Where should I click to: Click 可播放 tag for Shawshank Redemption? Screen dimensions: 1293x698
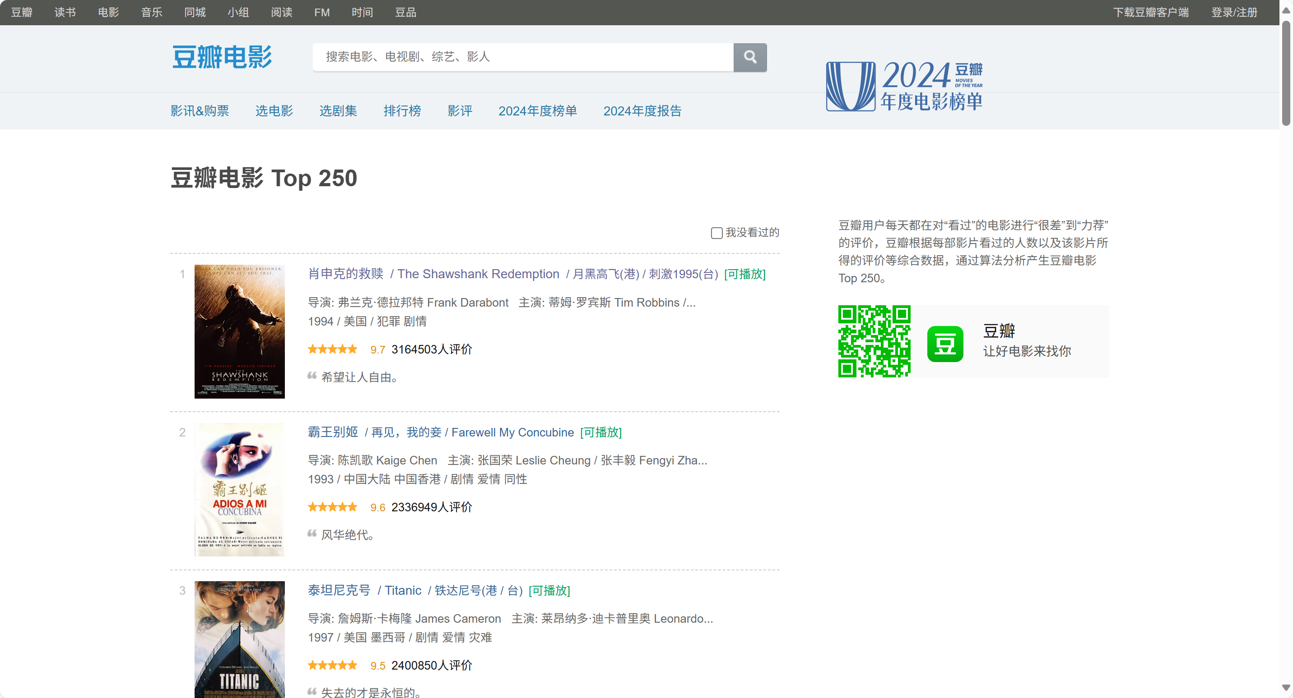click(745, 274)
